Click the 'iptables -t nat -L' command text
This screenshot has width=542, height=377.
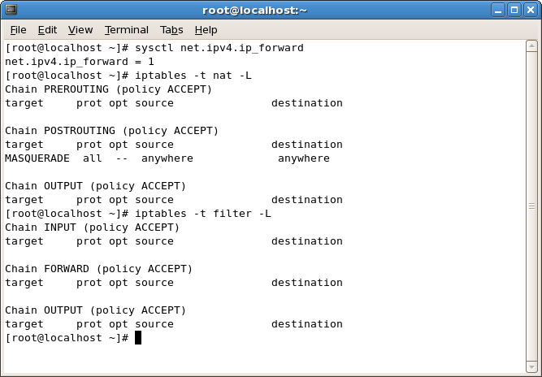[x=193, y=76]
